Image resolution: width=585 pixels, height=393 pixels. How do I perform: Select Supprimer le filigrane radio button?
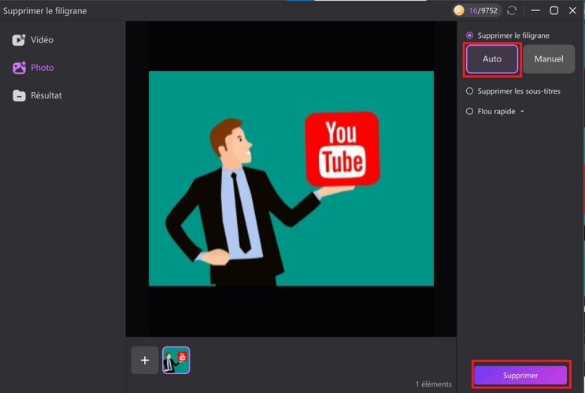469,35
